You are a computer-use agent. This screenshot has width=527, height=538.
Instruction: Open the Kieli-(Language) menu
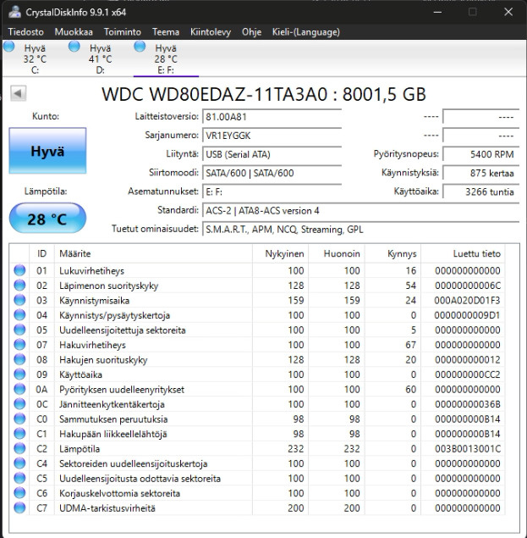(x=306, y=32)
